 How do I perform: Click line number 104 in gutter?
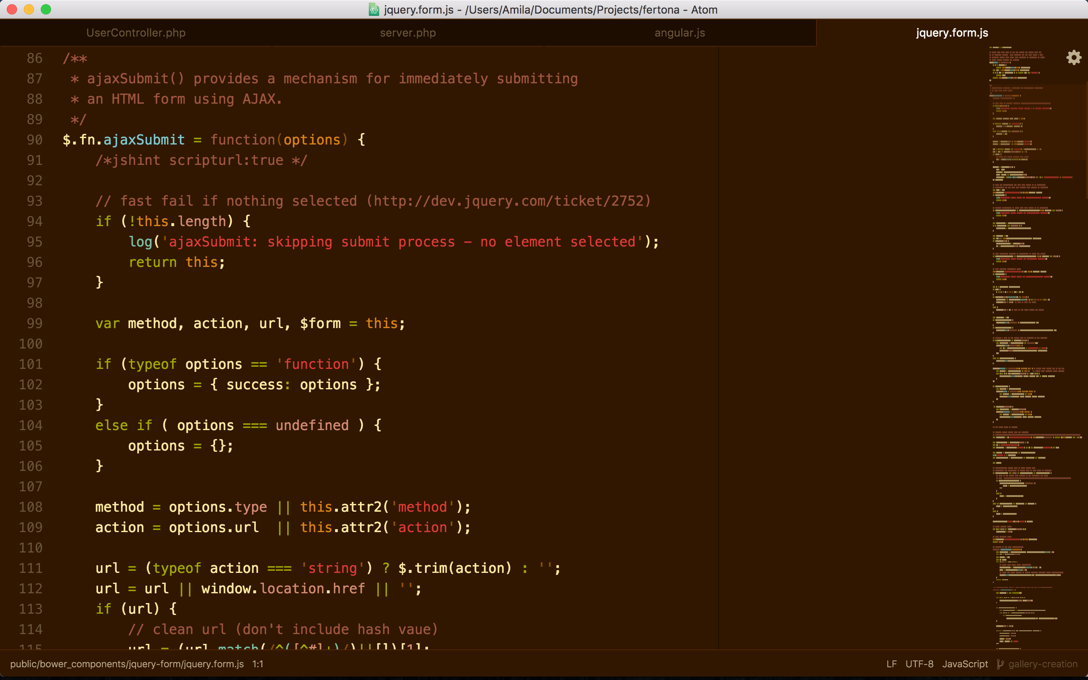(x=31, y=425)
